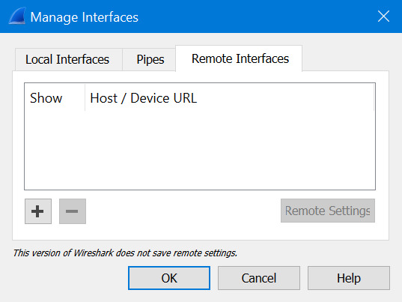Open Help for Manage Interfaces
402x302 pixels.
(x=349, y=278)
